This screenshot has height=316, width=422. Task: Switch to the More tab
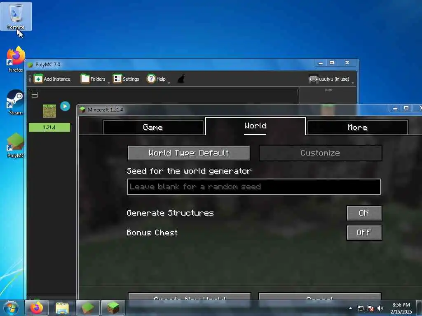(357, 128)
